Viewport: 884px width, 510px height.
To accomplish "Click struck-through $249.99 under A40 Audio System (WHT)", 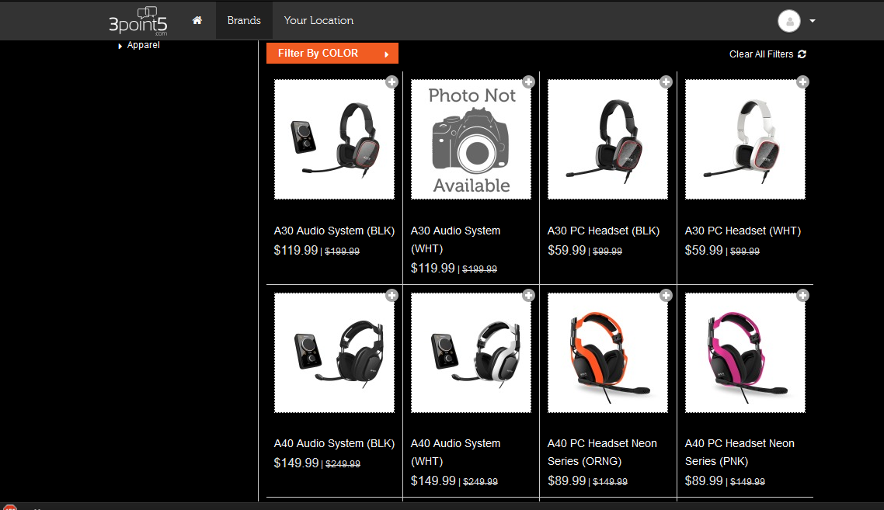I will (480, 482).
